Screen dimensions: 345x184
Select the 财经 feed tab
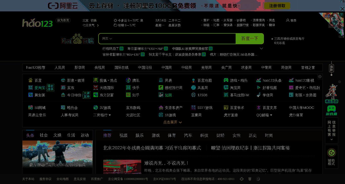(220, 135)
